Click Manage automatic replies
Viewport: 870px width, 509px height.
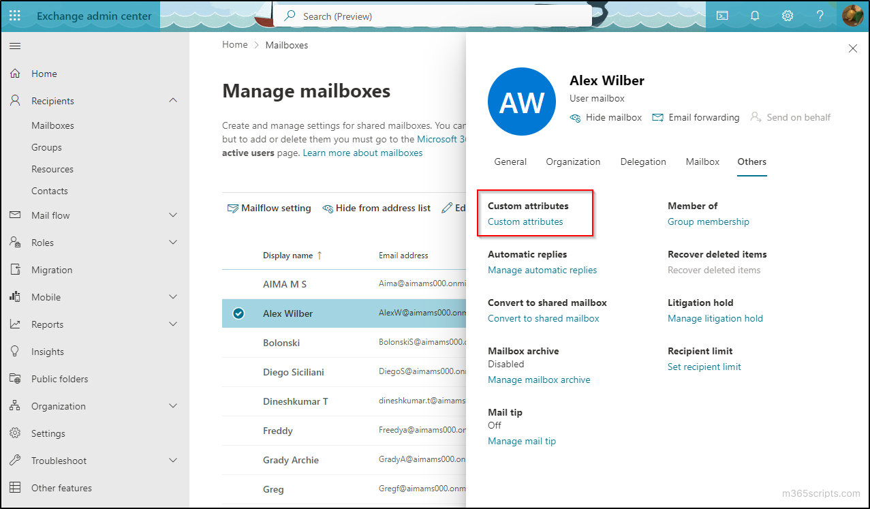[542, 270]
